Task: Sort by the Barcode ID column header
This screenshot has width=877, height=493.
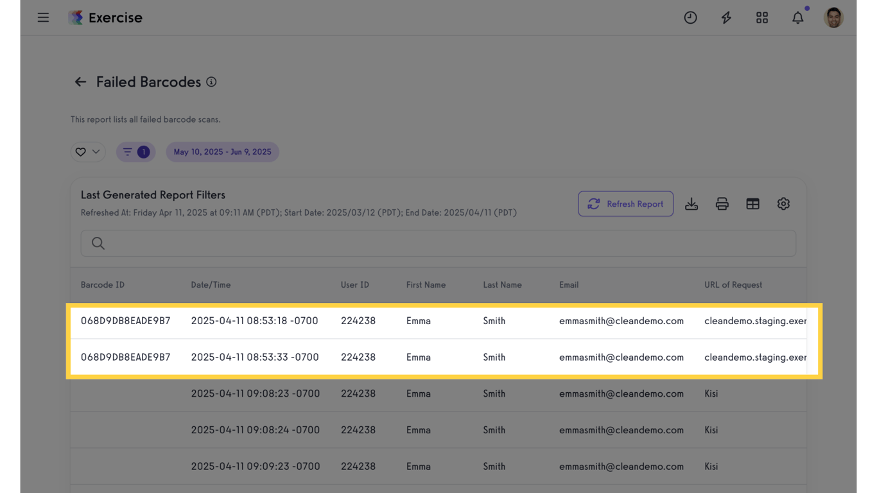Action: point(103,285)
